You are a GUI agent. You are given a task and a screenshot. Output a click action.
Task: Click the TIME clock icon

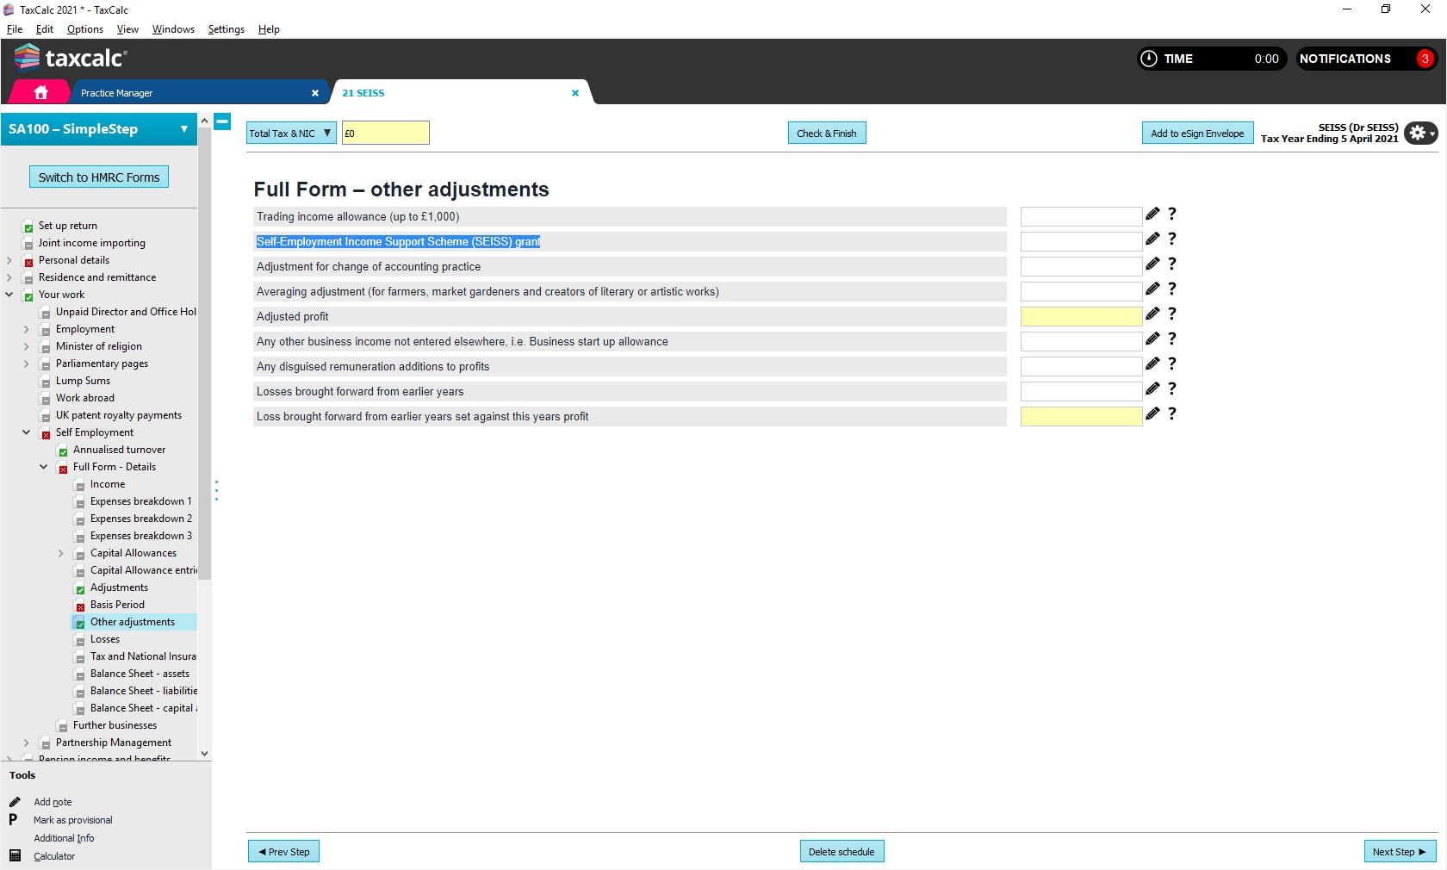[x=1149, y=59]
